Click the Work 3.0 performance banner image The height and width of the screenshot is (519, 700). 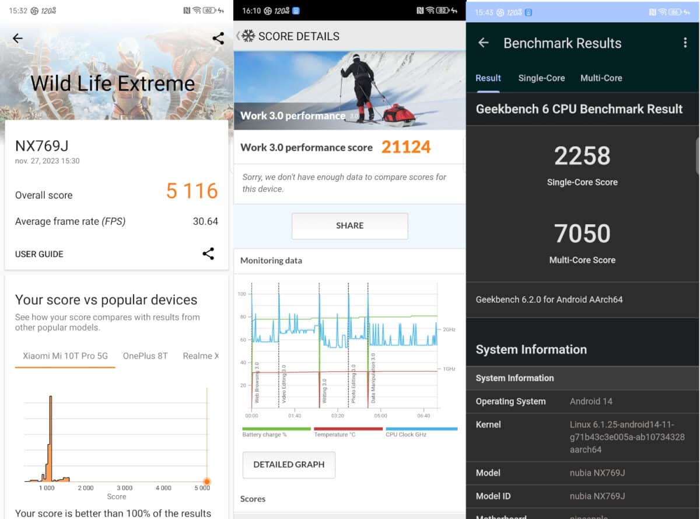(x=349, y=90)
